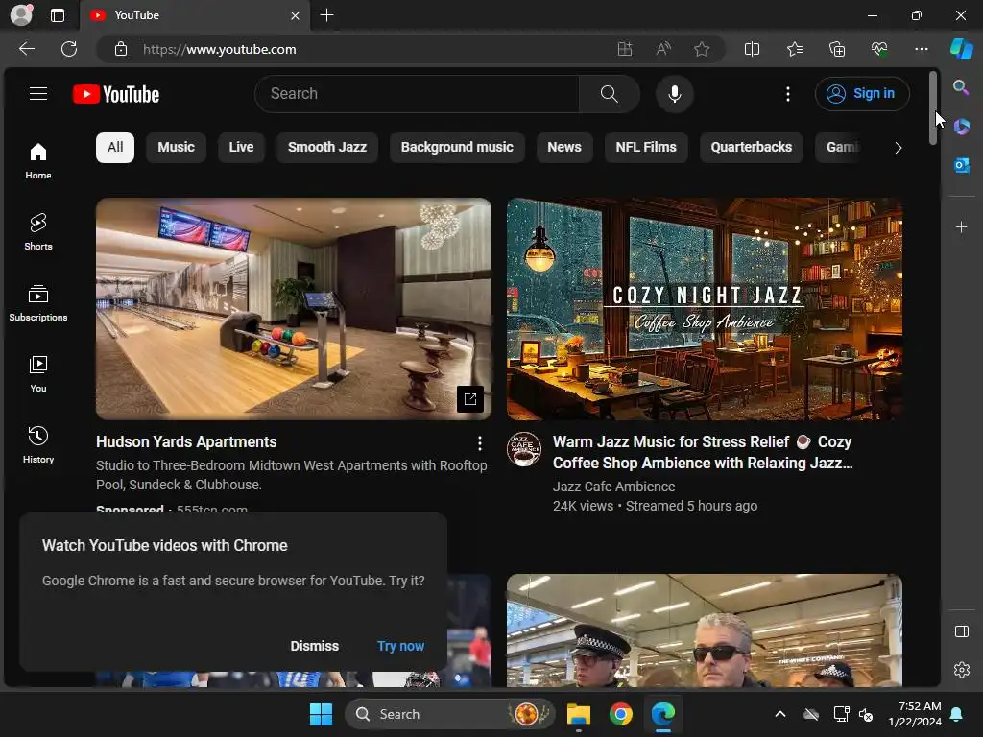983x737 pixels.
Task: Open the Jazz Cafe Ambience channel name
Action: [613, 487]
